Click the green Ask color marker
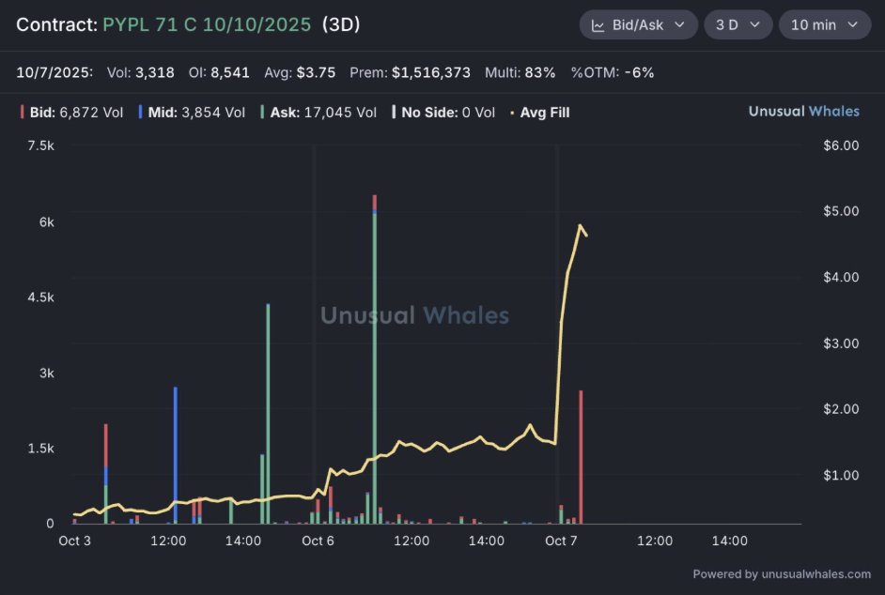 262,113
